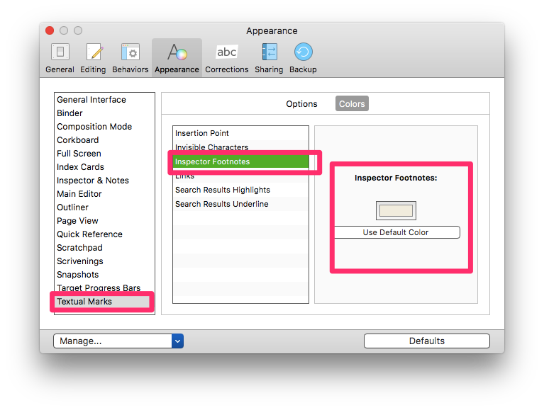The image size is (544, 410).
Task: Select Textual Marks category
Action: (x=103, y=302)
